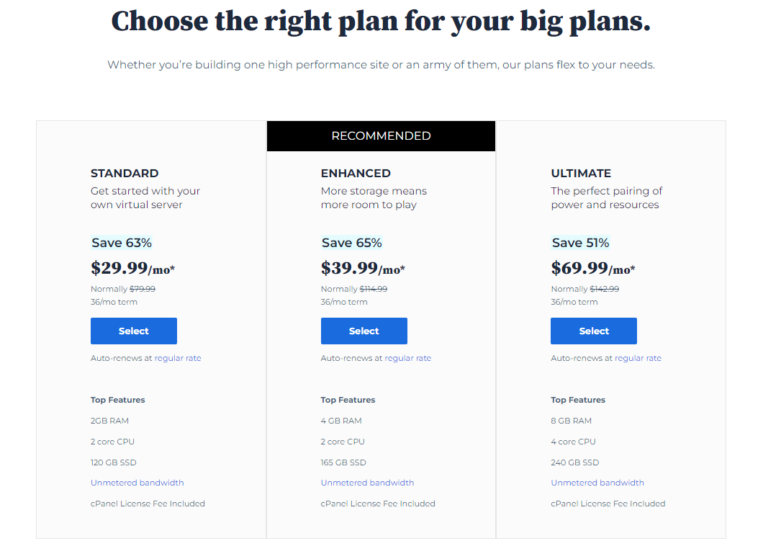Click the main page headline text

[381, 22]
